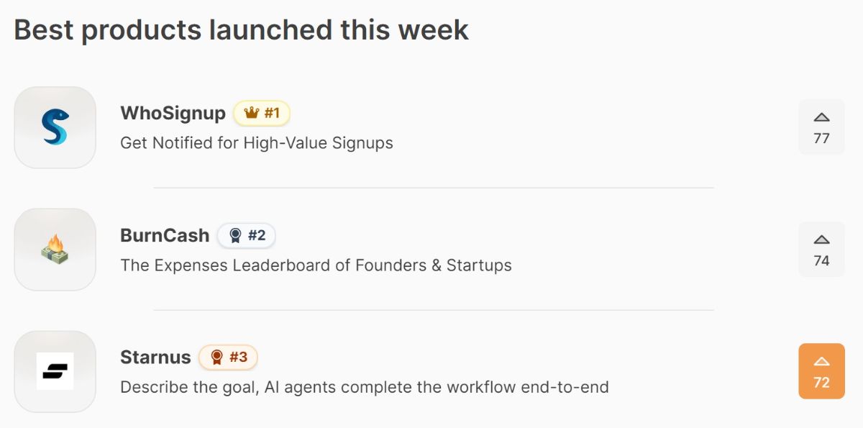Click the medal icon in #2 badge
The image size is (863, 428).
pos(234,235)
